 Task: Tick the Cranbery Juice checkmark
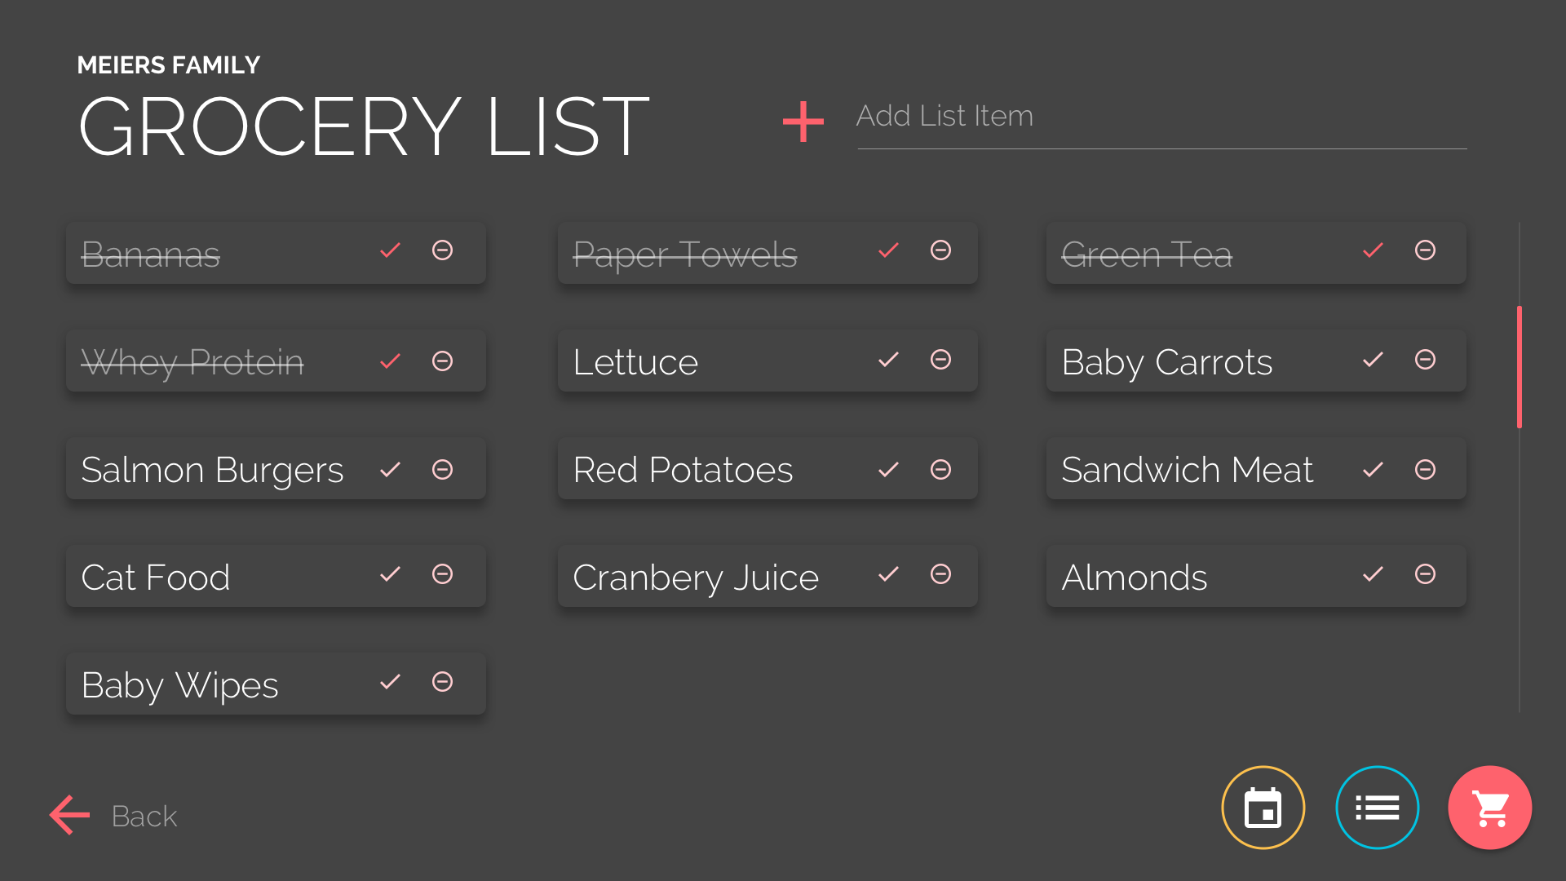(x=888, y=573)
